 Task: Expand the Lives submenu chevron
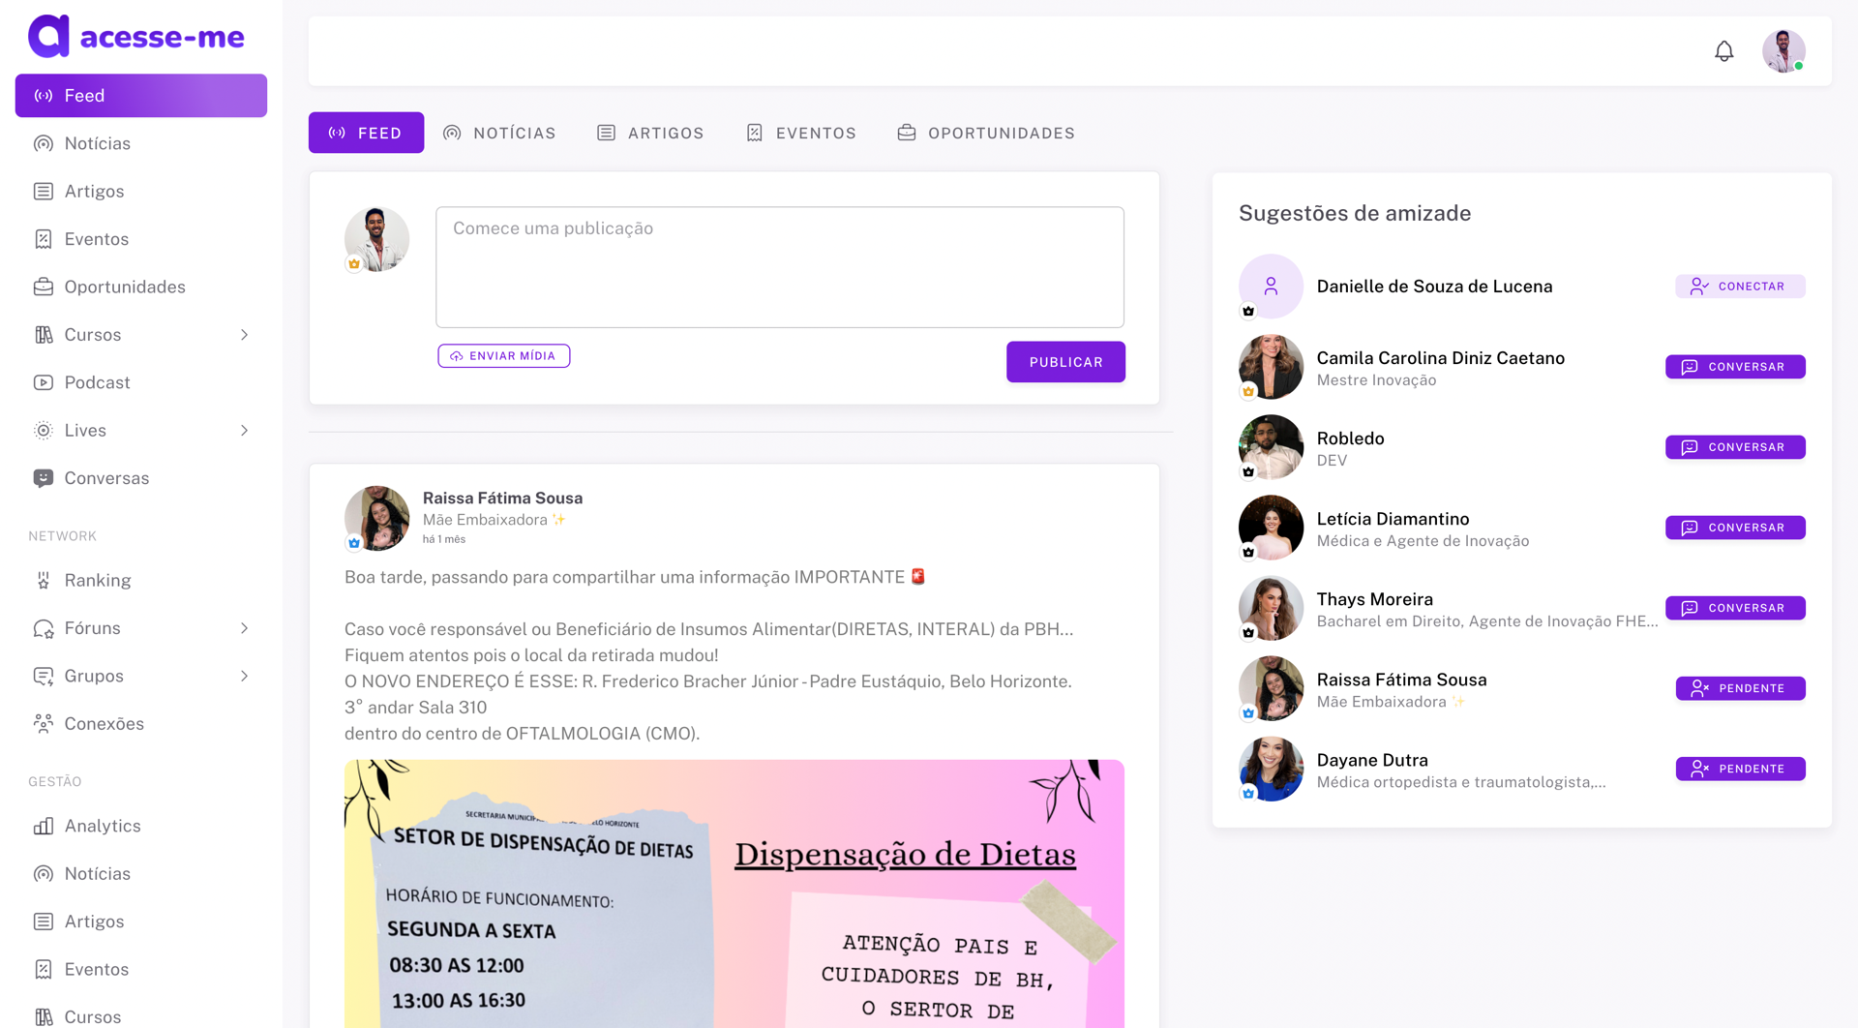click(x=244, y=431)
